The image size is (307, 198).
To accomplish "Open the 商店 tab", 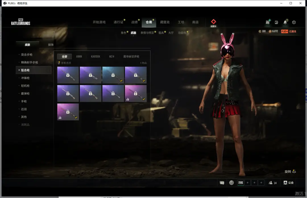I will (x=195, y=22).
